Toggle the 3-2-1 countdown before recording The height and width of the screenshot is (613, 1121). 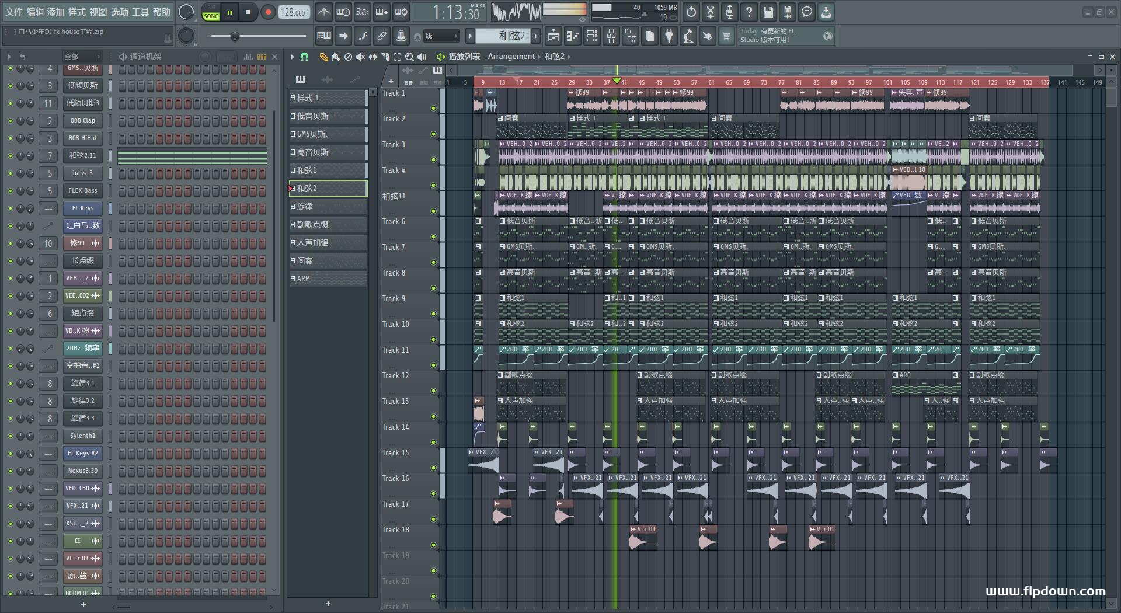[363, 12]
